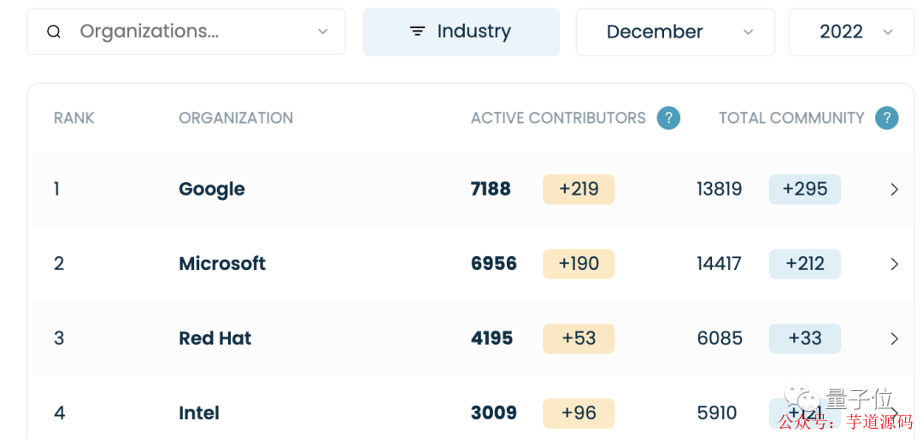The width and height of the screenshot is (923, 439).
Task: Open Red Hat row details arrow
Action: tap(894, 339)
